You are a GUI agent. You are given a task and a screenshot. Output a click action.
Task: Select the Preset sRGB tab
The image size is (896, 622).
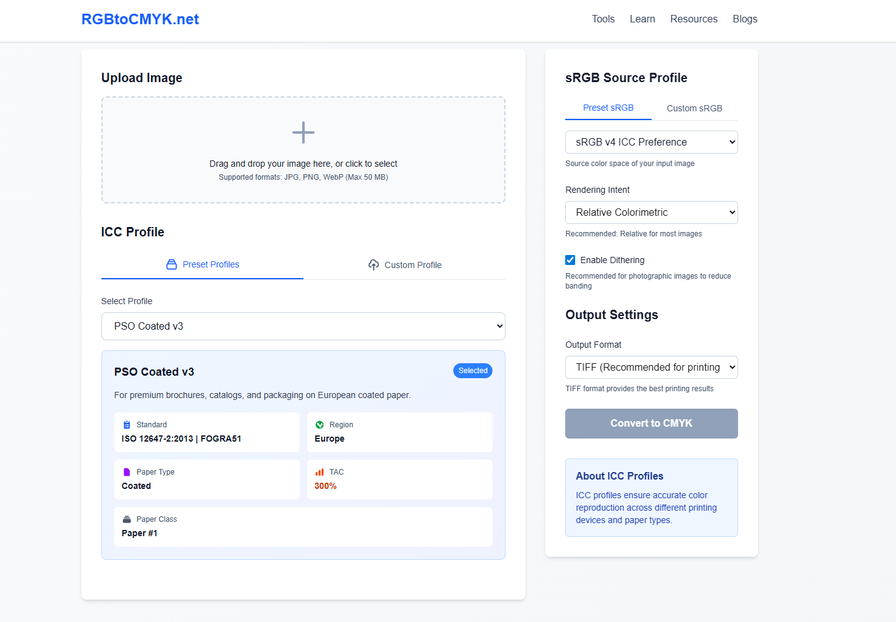click(x=608, y=108)
